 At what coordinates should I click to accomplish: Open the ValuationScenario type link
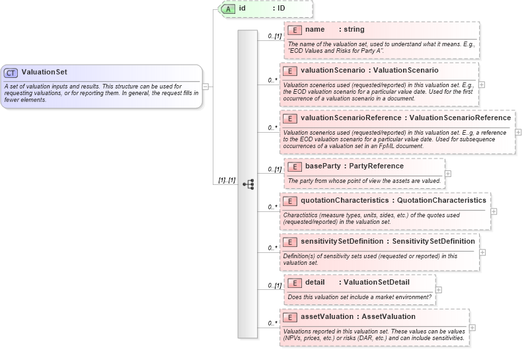(x=406, y=70)
